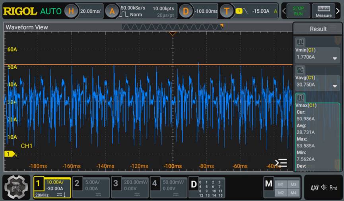Click the Vmin(C1) measurement icon
The height and width of the screenshot is (201, 344).
coord(300,42)
